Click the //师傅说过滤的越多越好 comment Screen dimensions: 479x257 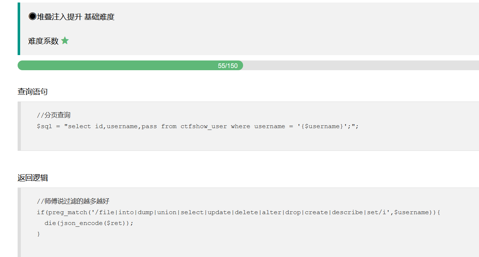coord(73,201)
